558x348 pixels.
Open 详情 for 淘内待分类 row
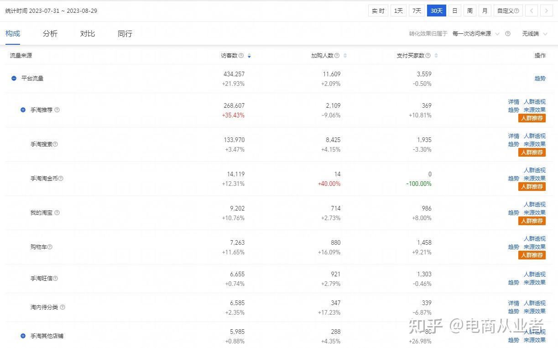514,303
